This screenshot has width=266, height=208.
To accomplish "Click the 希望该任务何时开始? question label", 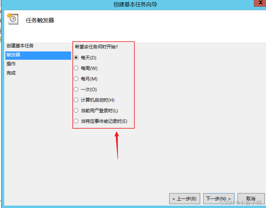I will coord(96,47).
